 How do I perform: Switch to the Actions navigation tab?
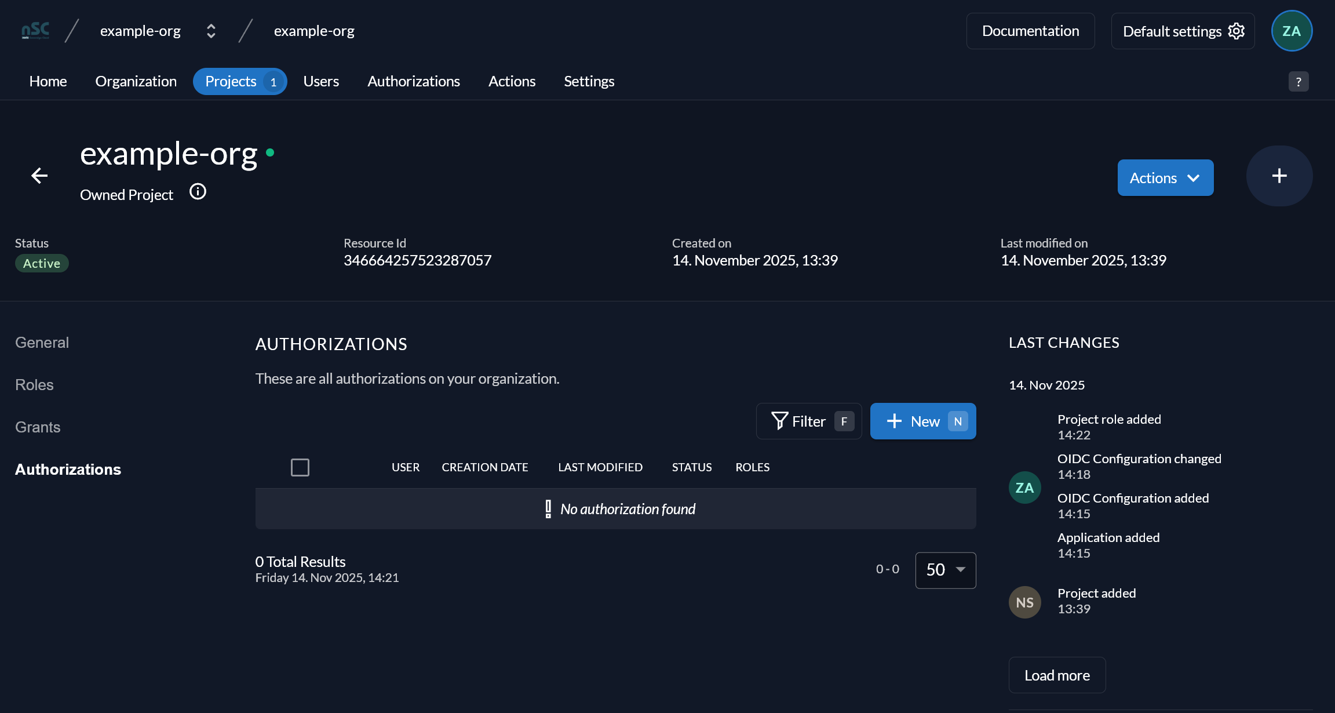[512, 81]
